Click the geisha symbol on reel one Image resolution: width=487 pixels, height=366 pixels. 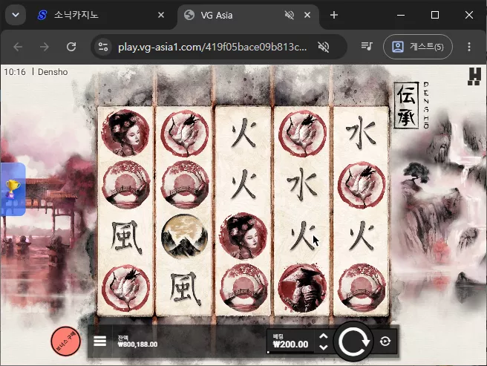point(125,133)
